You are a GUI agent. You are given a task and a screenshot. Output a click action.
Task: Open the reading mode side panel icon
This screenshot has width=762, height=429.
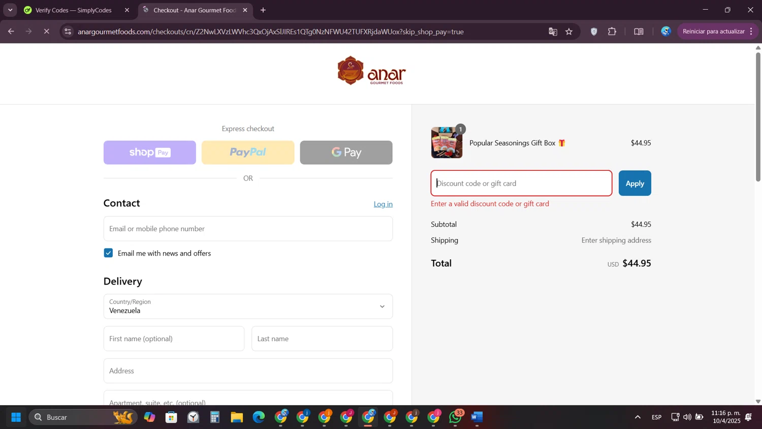(x=639, y=32)
